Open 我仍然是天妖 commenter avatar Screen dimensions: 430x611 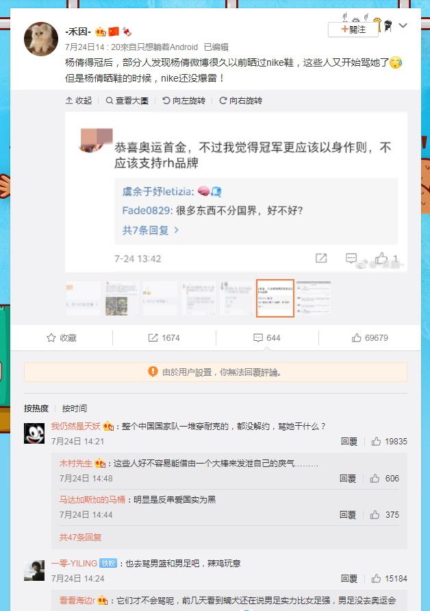coord(34,433)
